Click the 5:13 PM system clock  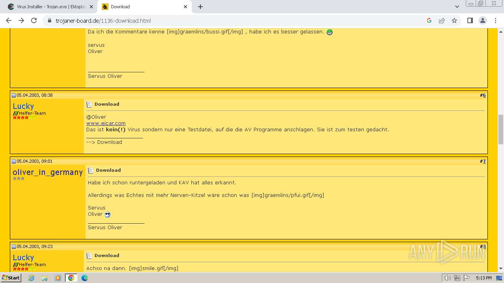tap(484, 278)
